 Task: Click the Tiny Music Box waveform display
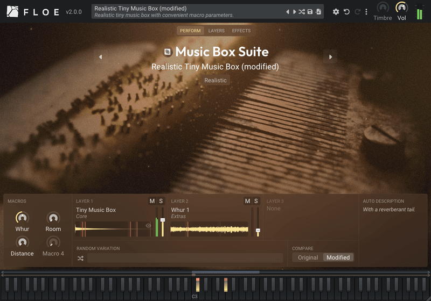point(113,229)
